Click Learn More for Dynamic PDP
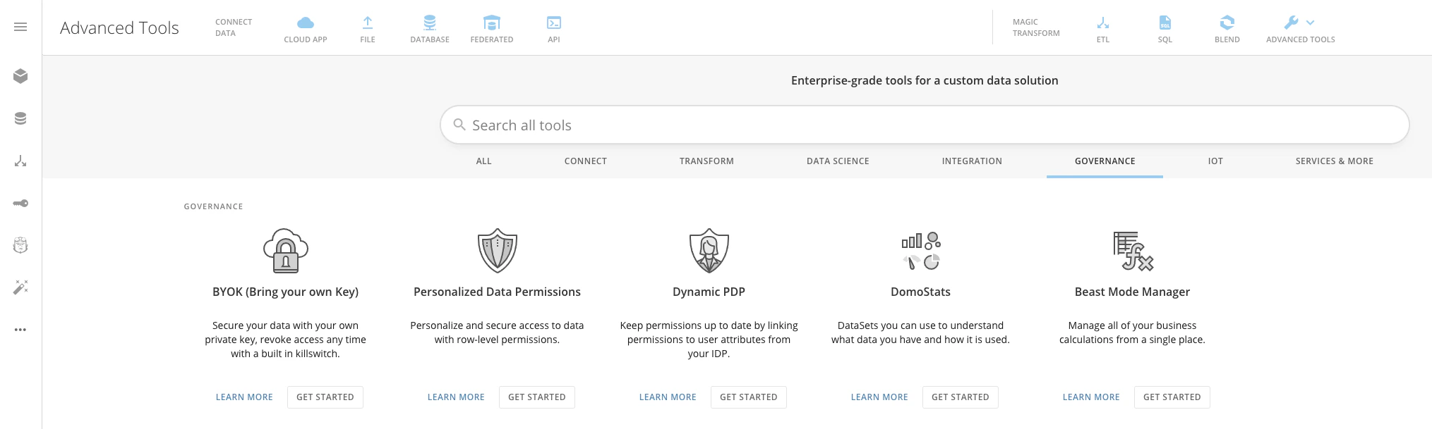The height and width of the screenshot is (429, 1432). point(668,397)
